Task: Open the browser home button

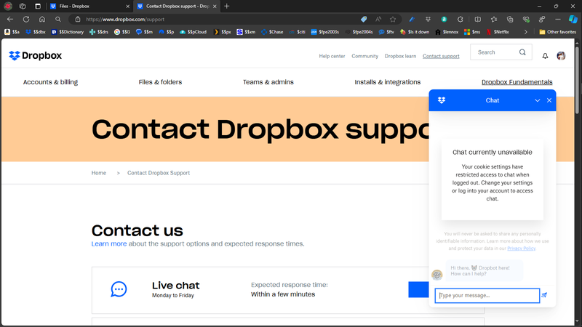Action: 42,20
